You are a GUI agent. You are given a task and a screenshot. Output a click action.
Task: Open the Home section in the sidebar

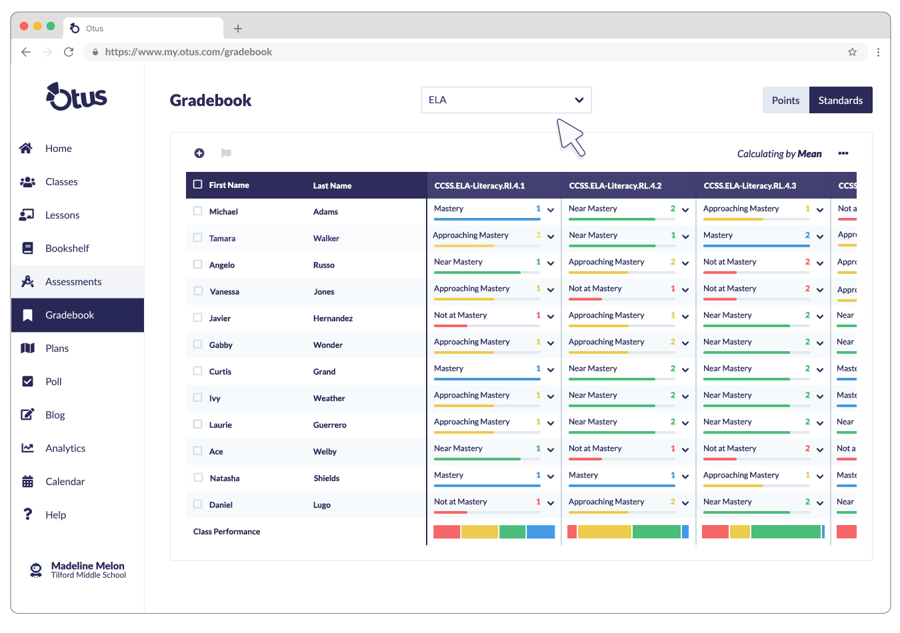click(x=58, y=148)
